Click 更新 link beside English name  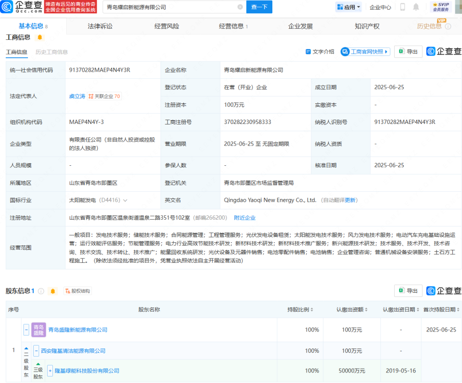pyautogui.click(x=350, y=200)
